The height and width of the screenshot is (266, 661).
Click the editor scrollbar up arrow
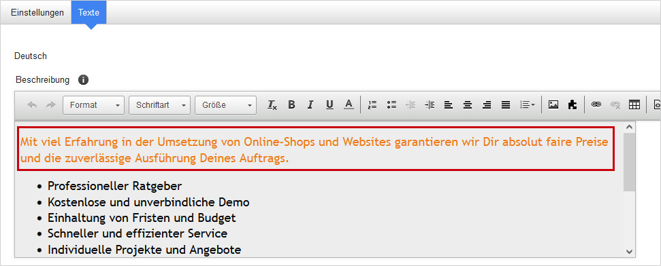(x=630, y=126)
